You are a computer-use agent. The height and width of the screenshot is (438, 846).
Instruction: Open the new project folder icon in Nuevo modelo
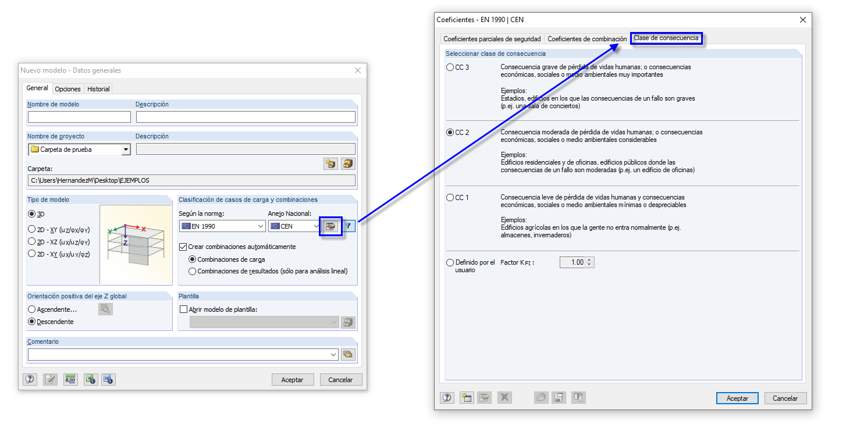330,164
